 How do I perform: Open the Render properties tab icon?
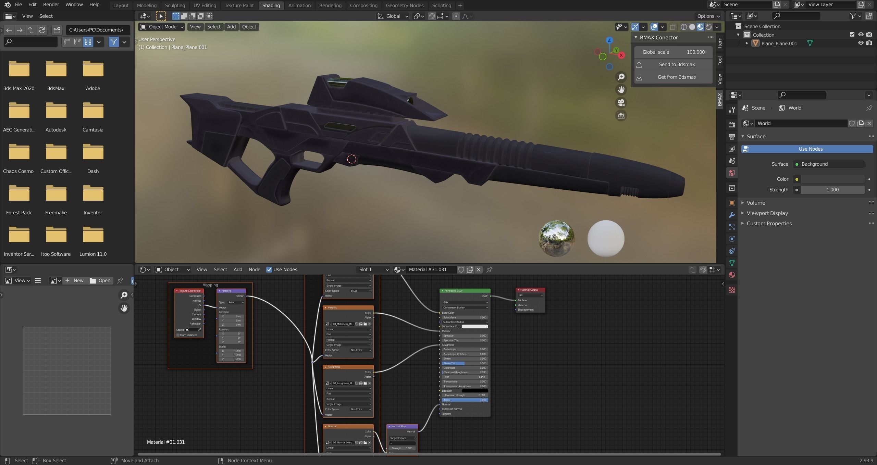point(732,124)
